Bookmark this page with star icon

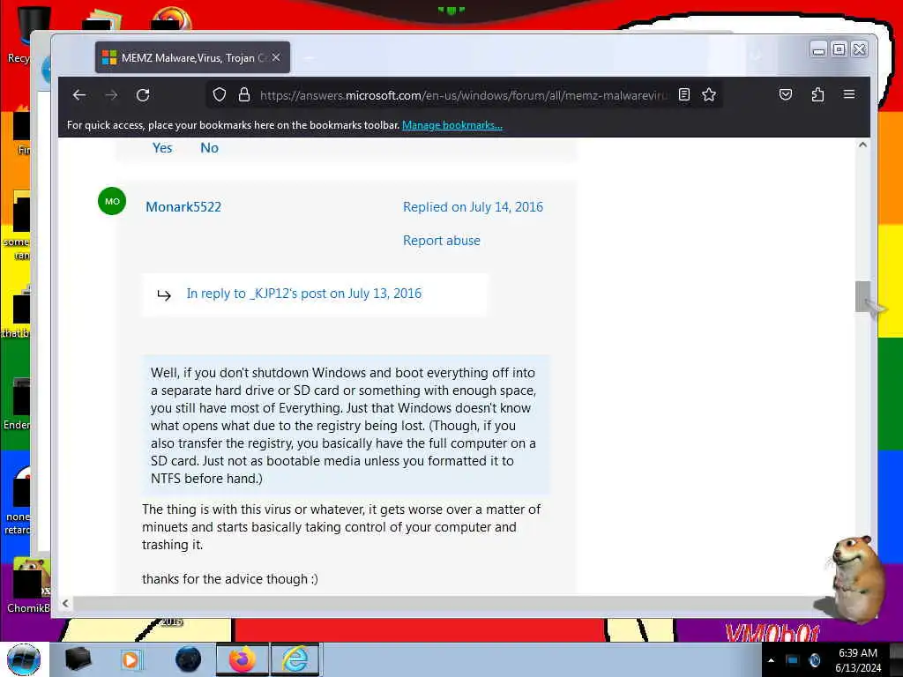tap(709, 95)
